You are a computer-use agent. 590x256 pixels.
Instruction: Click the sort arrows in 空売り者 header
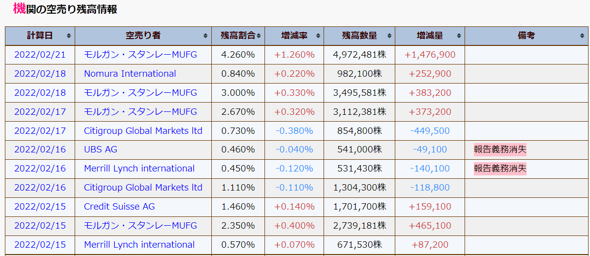206,36
